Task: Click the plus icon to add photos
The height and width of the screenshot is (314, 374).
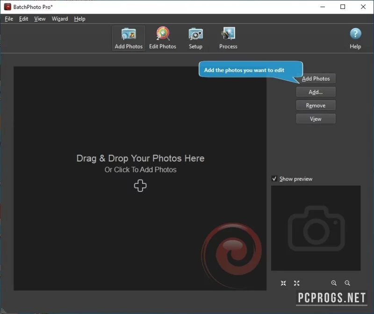Action: (x=140, y=186)
